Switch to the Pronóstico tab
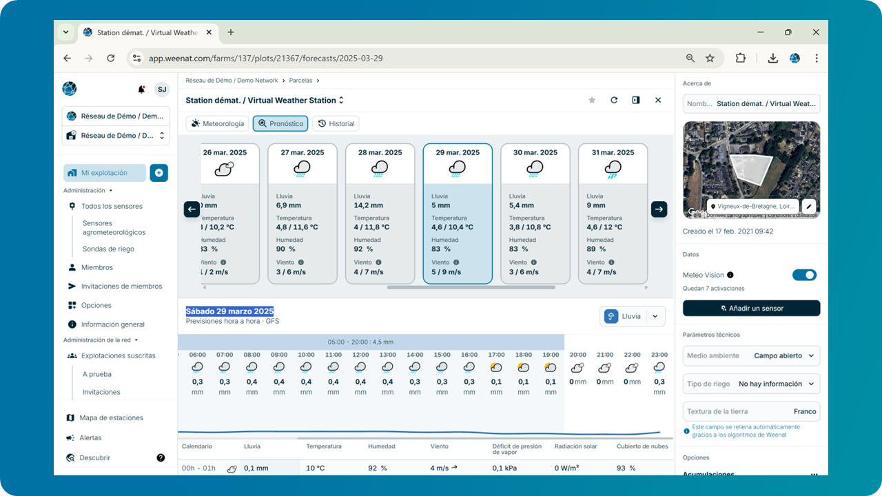This screenshot has height=496, width=882. pos(280,123)
